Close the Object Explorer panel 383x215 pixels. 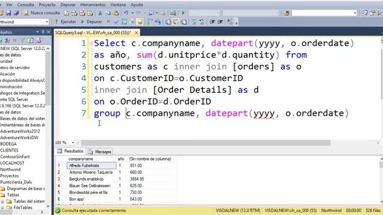tap(48, 32)
